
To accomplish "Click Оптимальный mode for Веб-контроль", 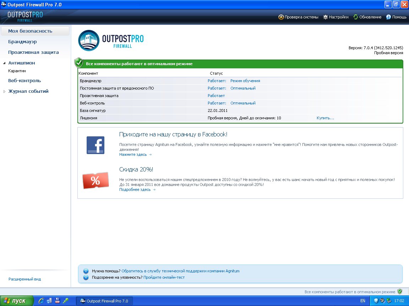I will pyautogui.click(x=243, y=103).
